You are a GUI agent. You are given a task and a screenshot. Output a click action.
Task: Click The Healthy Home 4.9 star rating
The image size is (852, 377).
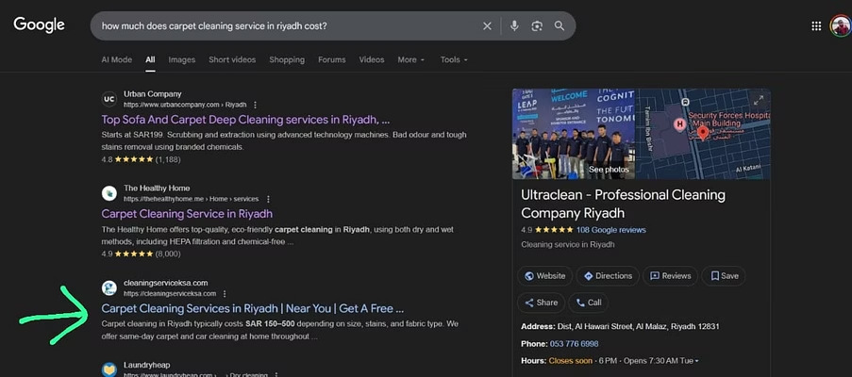coord(141,254)
